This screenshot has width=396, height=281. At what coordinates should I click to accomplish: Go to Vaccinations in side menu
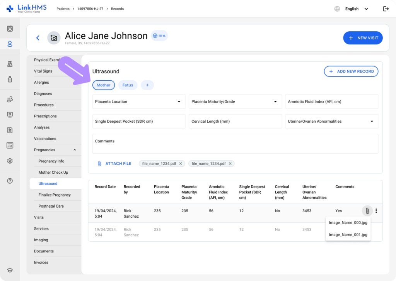pyautogui.click(x=45, y=139)
